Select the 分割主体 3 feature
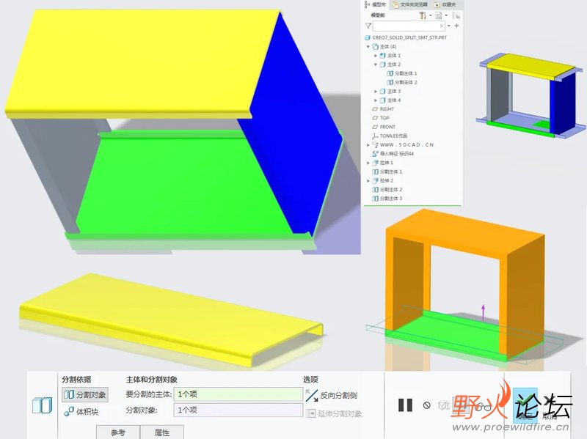587x439 pixels. [387, 199]
